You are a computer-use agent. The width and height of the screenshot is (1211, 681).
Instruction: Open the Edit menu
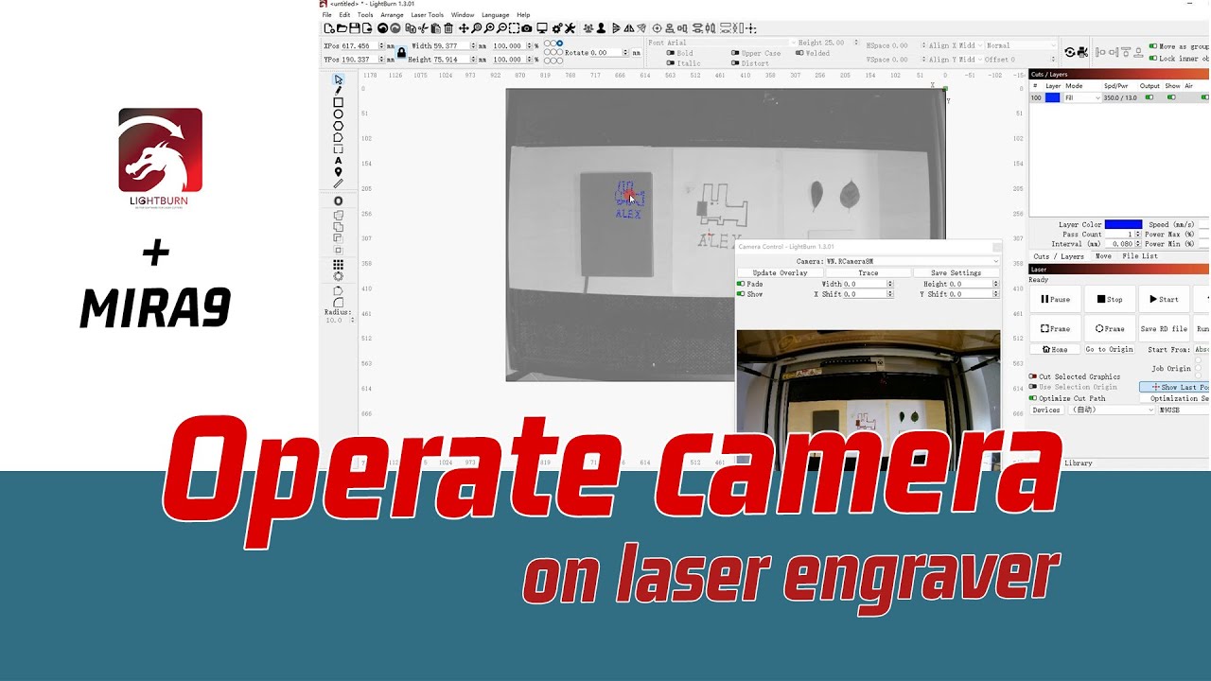pos(344,15)
